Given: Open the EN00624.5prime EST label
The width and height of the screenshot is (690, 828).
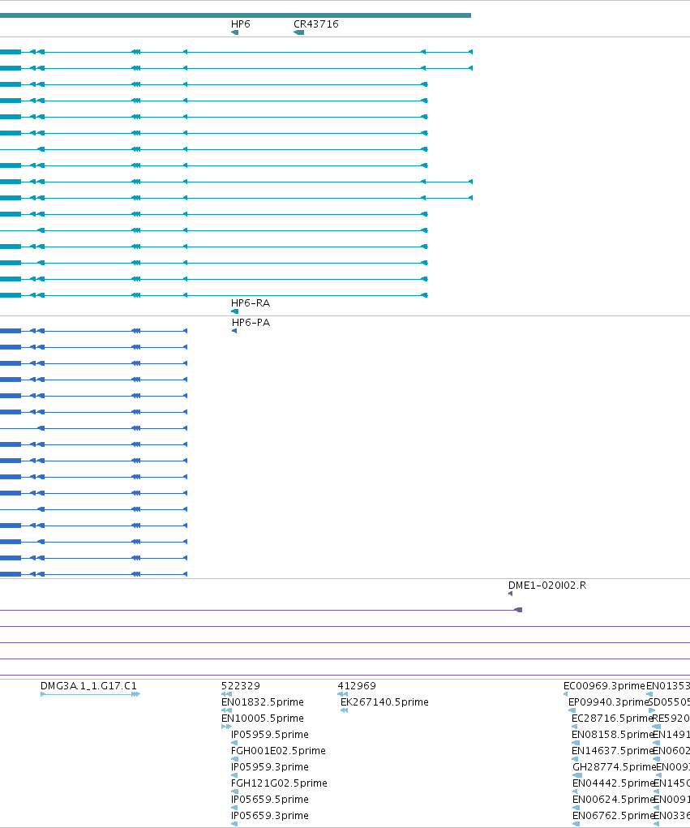Looking at the screenshot, I should pyautogui.click(x=614, y=800).
